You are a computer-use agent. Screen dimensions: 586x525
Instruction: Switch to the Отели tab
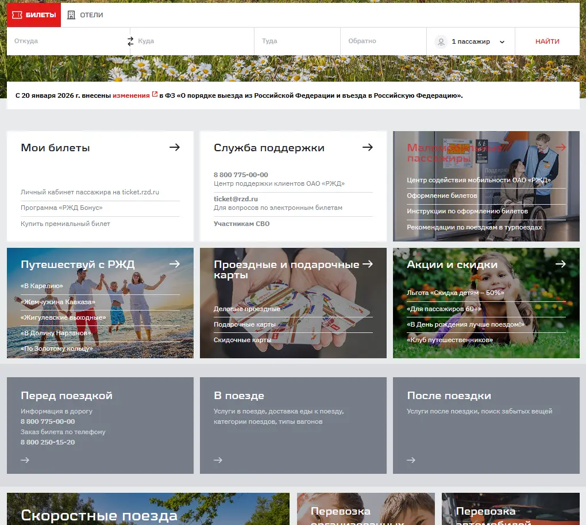(x=85, y=15)
